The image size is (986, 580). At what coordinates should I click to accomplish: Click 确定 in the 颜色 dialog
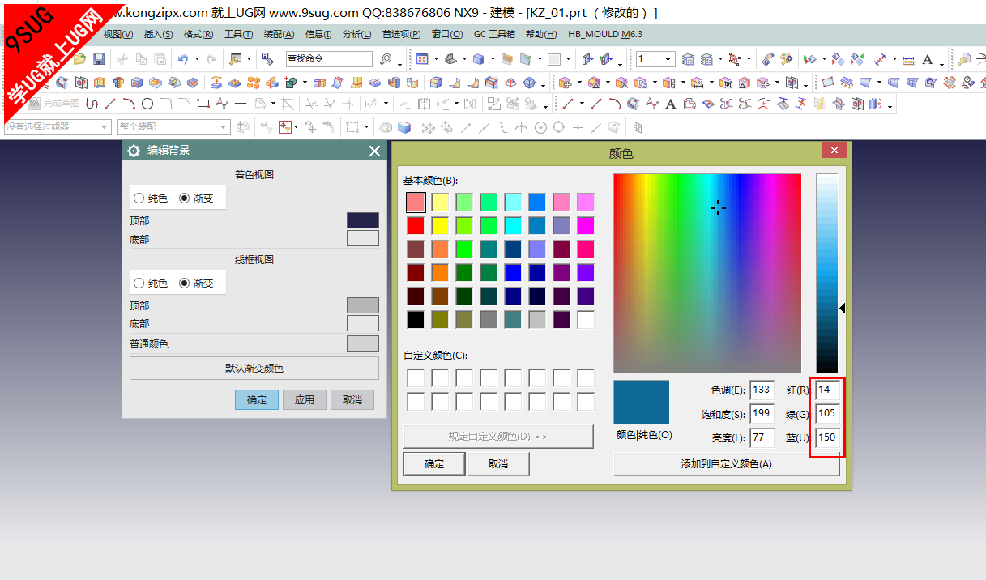(434, 464)
